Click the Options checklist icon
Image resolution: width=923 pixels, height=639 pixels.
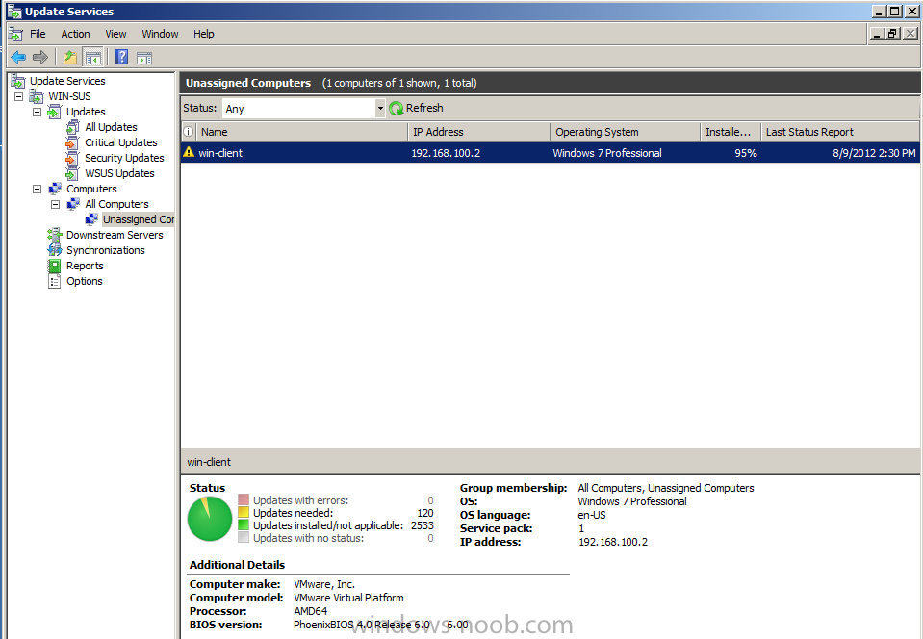click(55, 281)
